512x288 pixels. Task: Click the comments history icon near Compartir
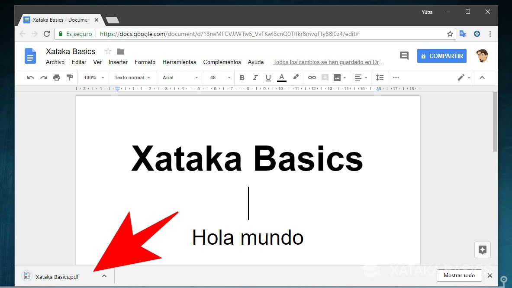(x=404, y=55)
